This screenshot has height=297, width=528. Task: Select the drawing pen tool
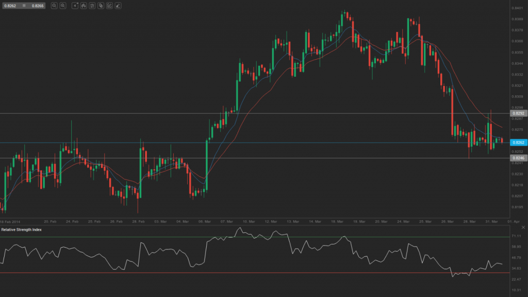tap(118, 6)
